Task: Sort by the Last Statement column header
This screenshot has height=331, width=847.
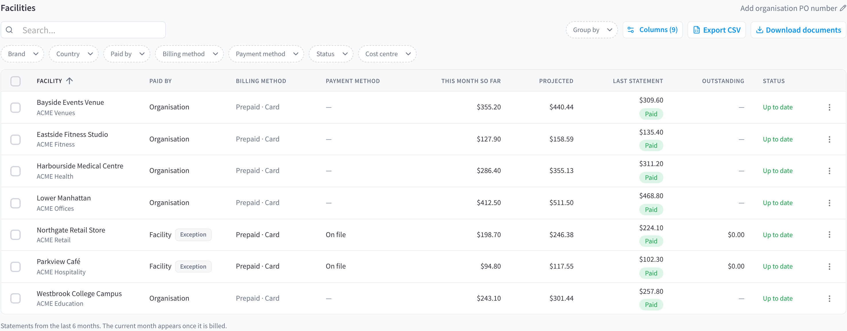Action: (x=638, y=81)
